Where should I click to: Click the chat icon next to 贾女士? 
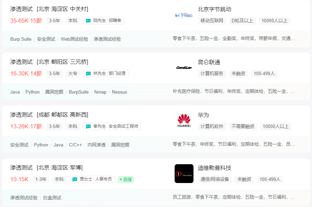(x=75, y=180)
